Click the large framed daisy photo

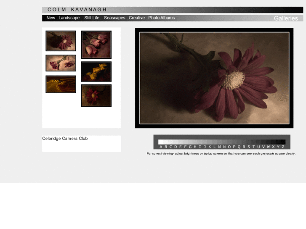tap(214, 78)
